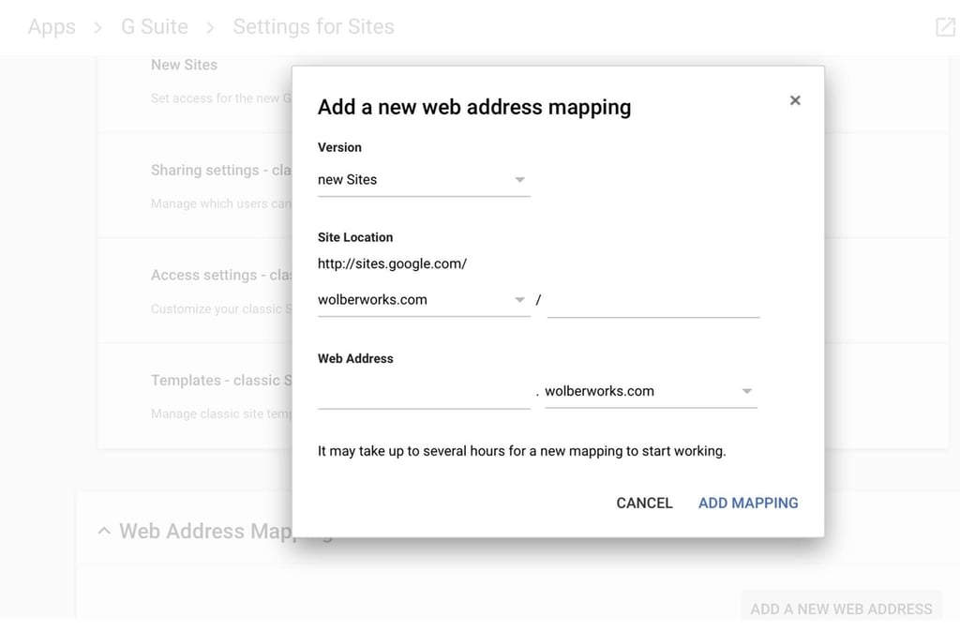Click ADD A NEW WEB ADDRESS button
Screen dimensions: 960x632
(841, 609)
